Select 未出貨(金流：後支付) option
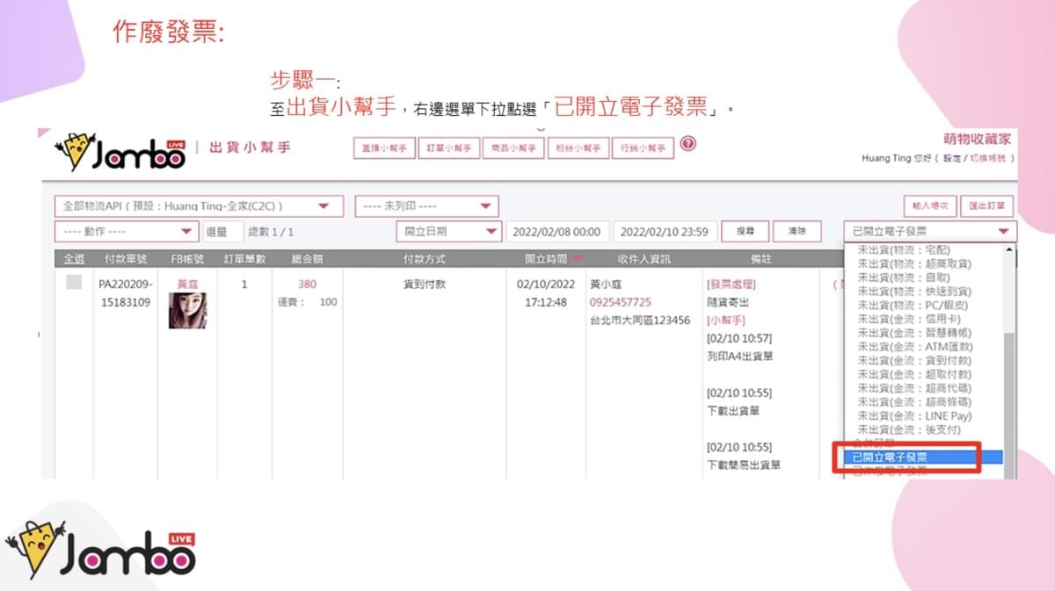1055x591 pixels. 908,430
